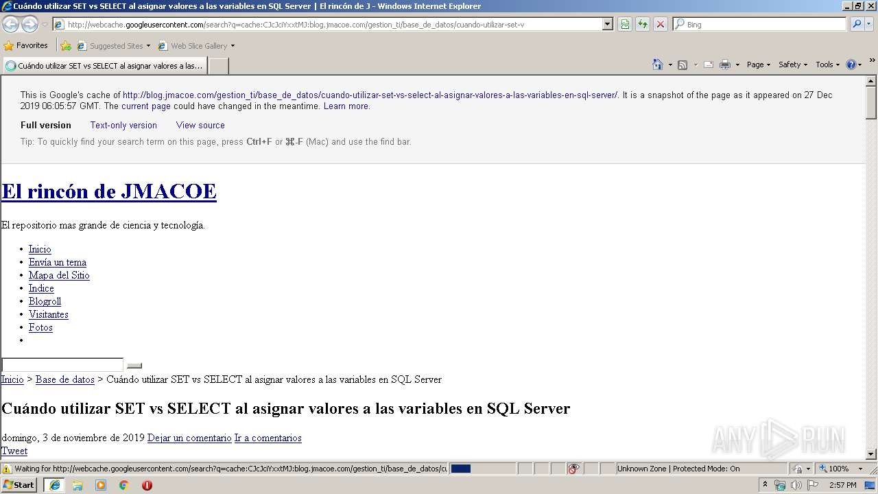This screenshot has width=878, height=494.
Task: Go back with the Back arrow button
Action: point(10,24)
